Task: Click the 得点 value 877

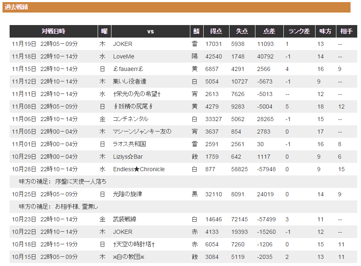Action: click(x=210, y=169)
